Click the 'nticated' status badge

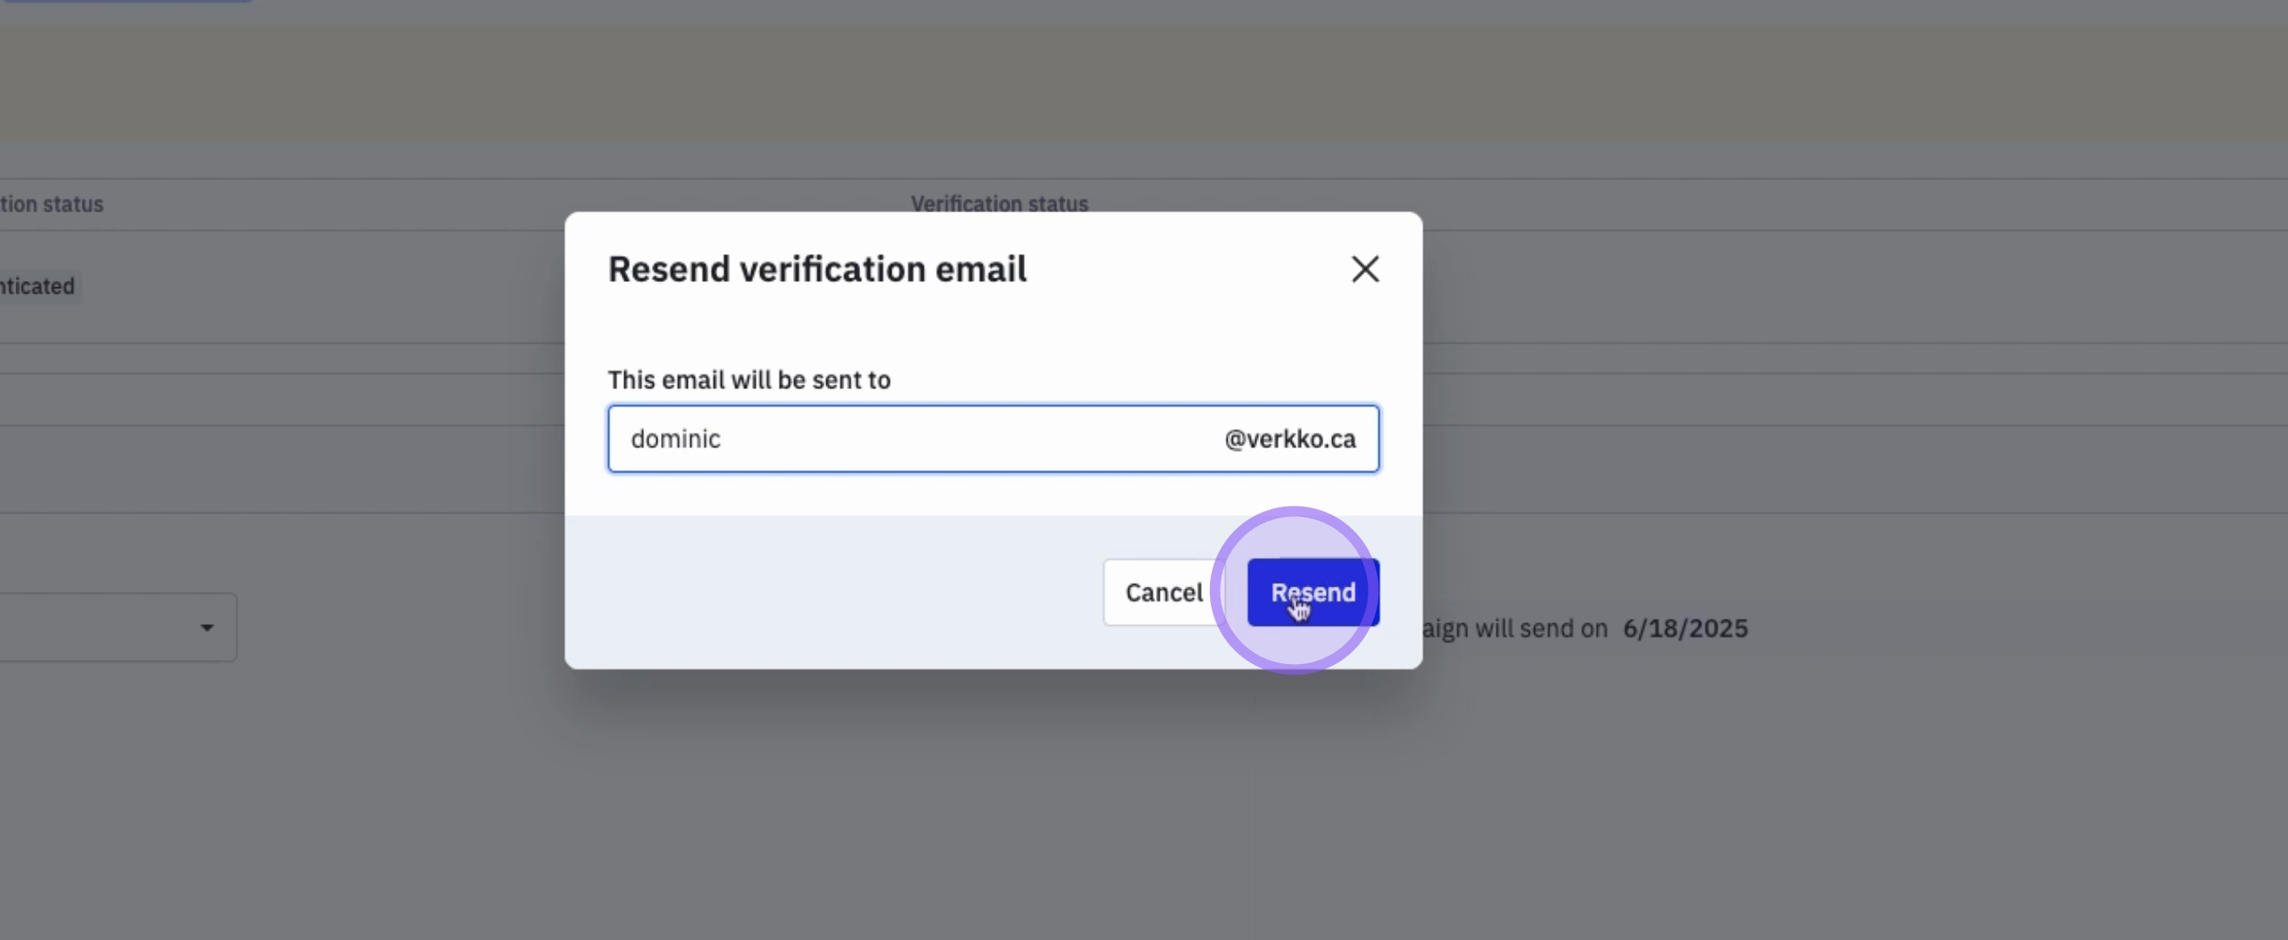click(37, 285)
